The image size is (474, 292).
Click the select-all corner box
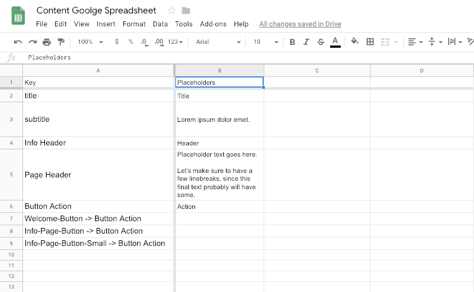click(x=11, y=71)
